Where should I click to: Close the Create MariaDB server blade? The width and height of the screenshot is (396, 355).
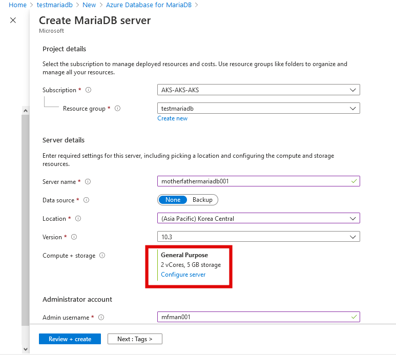(13, 20)
